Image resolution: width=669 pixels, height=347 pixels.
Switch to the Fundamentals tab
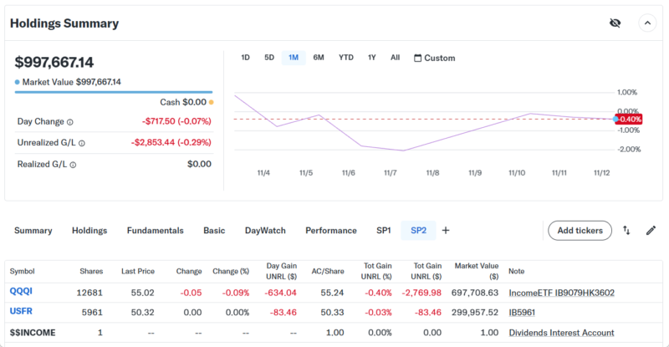[155, 231]
